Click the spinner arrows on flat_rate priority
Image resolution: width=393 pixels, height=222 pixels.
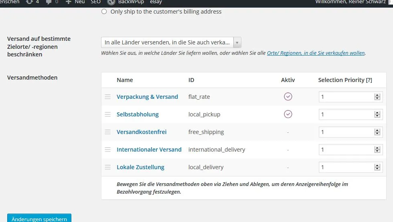tap(377, 97)
